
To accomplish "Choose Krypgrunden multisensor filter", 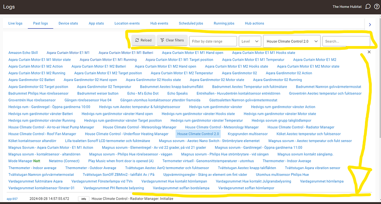I will pyautogui.click(x=247, y=134).
